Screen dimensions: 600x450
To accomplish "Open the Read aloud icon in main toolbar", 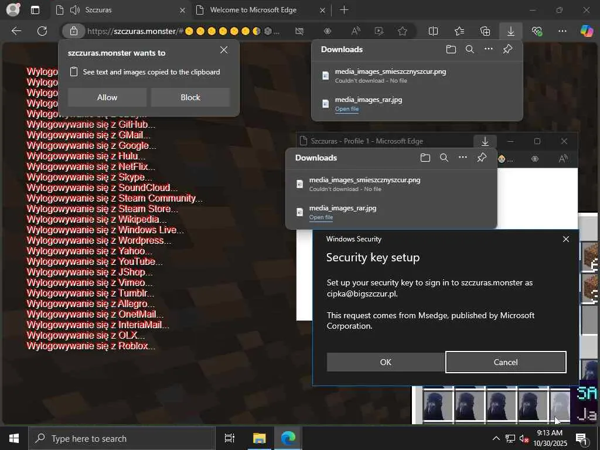I will tap(356, 31).
